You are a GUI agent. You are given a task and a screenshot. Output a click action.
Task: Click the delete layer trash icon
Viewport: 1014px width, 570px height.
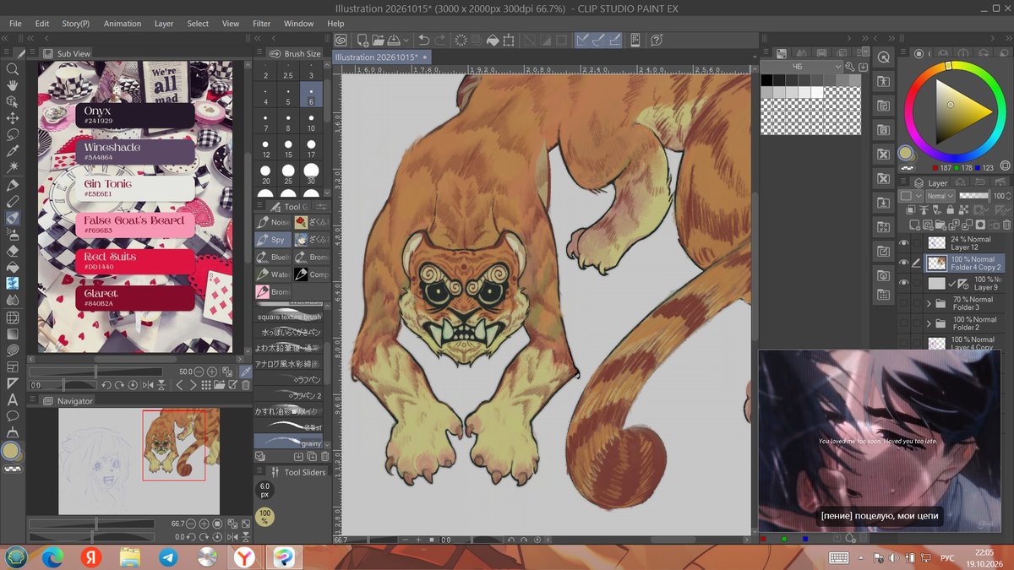coord(1005,225)
